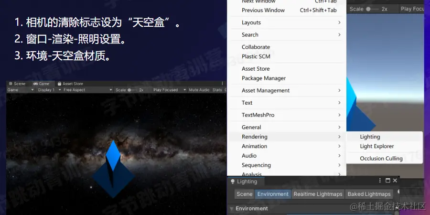Click the Lighting window lightbulb tab
430x215 pixels.
pos(246,182)
